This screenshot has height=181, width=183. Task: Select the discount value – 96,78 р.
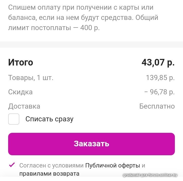pos(159,92)
